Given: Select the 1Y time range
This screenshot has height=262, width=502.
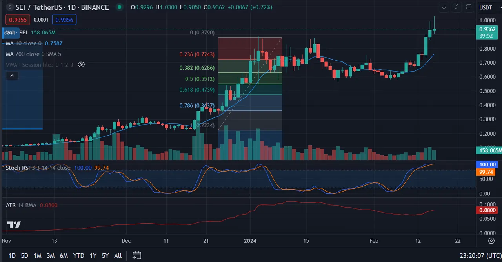Looking at the screenshot, I should (x=93, y=256).
